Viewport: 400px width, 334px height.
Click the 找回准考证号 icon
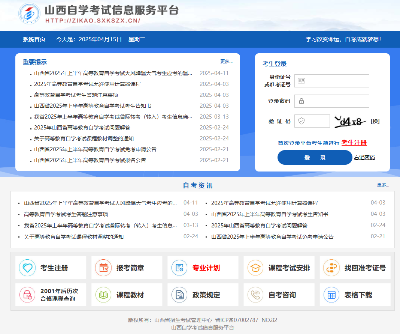click(331, 267)
